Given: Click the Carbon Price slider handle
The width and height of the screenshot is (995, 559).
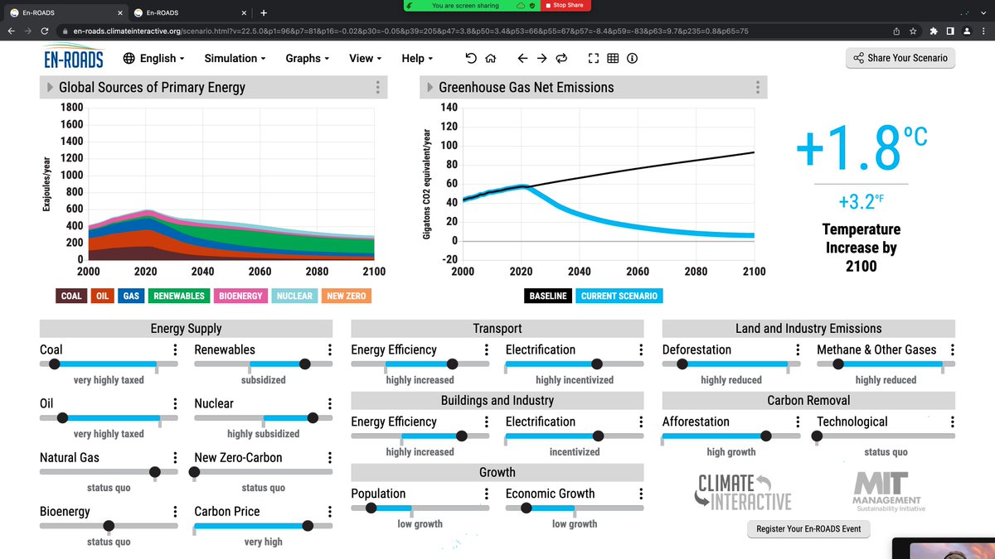Looking at the screenshot, I should click(308, 525).
